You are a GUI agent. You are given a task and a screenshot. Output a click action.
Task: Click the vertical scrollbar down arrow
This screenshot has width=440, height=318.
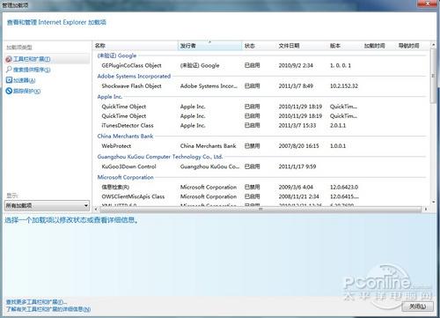tap(433, 202)
